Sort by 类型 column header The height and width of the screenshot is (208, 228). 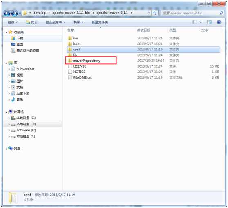coord(172,30)
